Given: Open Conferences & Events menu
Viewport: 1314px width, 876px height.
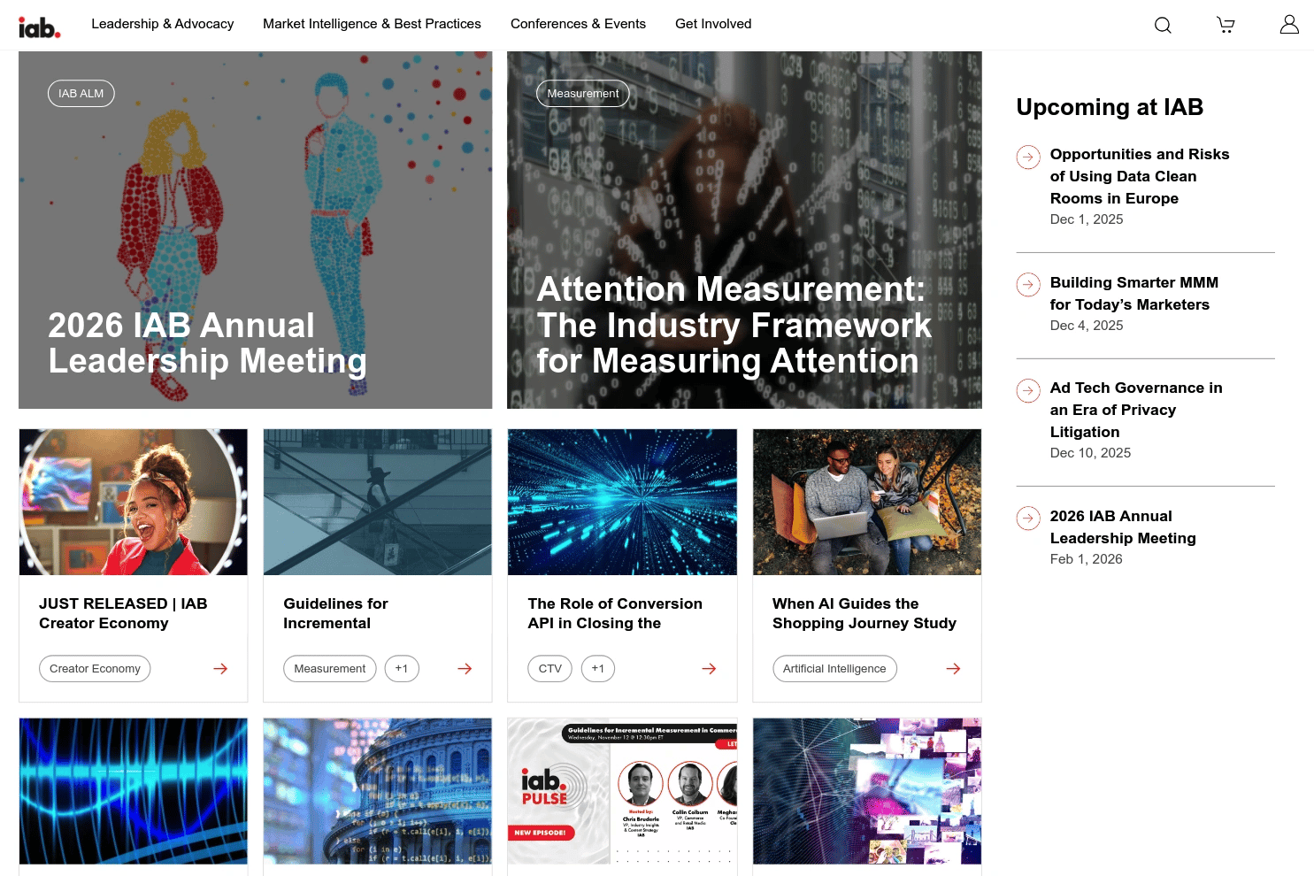Looking at the screenshot, I should (578, 24).
